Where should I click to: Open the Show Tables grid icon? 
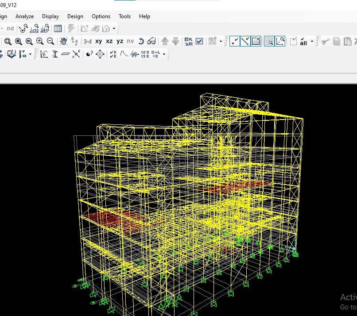[58, 29]
